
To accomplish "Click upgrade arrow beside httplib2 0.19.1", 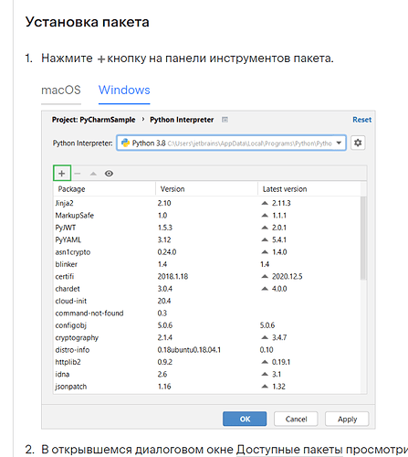I will 265,362.
